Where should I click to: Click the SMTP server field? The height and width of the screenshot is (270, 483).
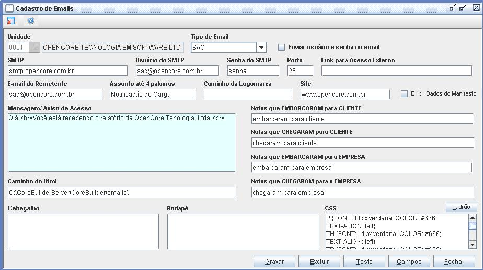click(x=67, y=71)
